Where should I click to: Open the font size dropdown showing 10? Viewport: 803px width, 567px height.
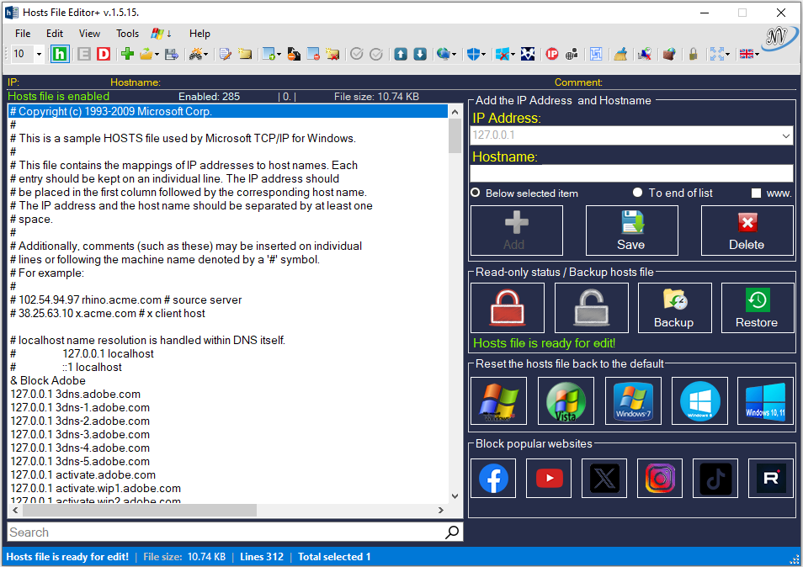pyautogui.click(x=39, y=54)
